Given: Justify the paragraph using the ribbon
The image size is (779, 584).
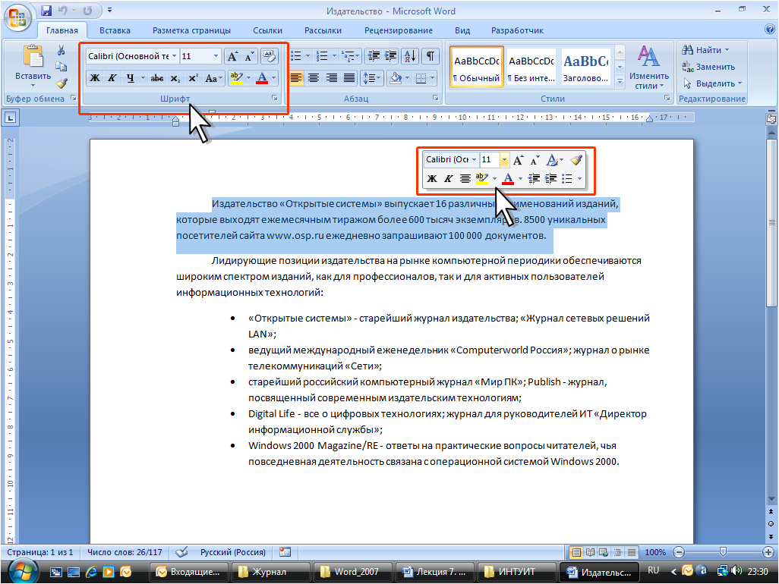Looking at the screenshot, I should pyautogui.click(x=349, y=78).
